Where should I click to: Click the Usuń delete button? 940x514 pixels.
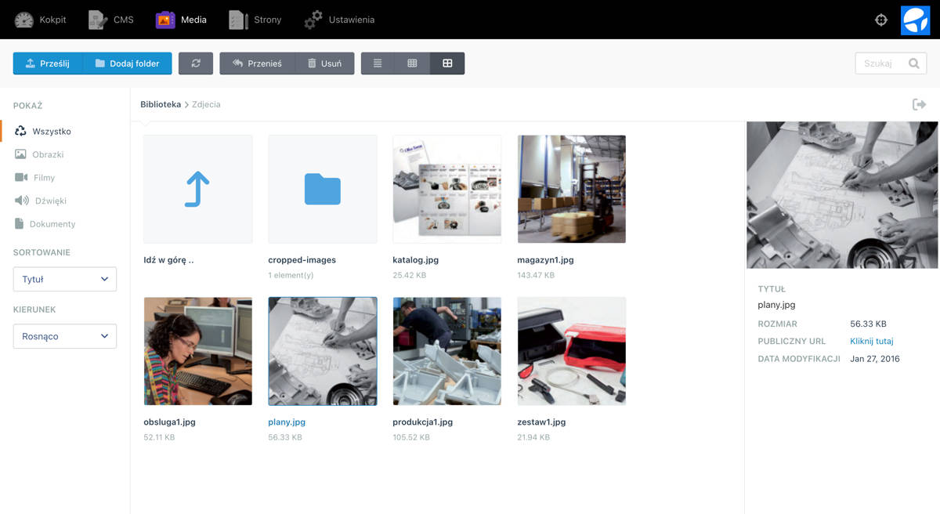point(324,63)
